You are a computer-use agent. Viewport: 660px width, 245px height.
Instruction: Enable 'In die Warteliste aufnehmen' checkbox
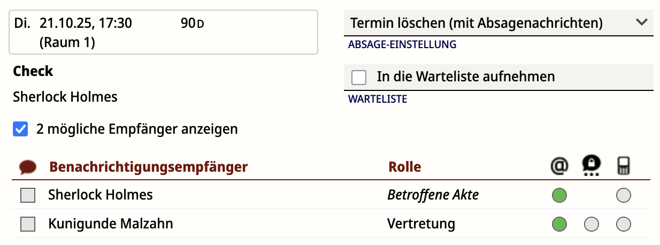coord(359,78)
